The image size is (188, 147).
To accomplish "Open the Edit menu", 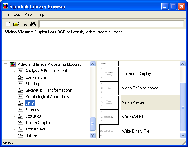I will pyautogui.click(x=17, y=14).
